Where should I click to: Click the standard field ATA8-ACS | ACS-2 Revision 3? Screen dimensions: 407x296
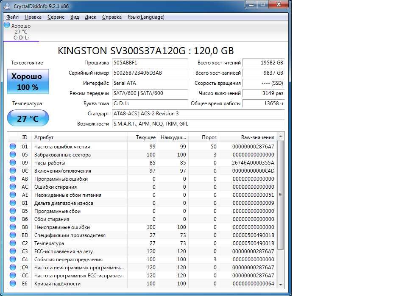[x=198, y=114]
